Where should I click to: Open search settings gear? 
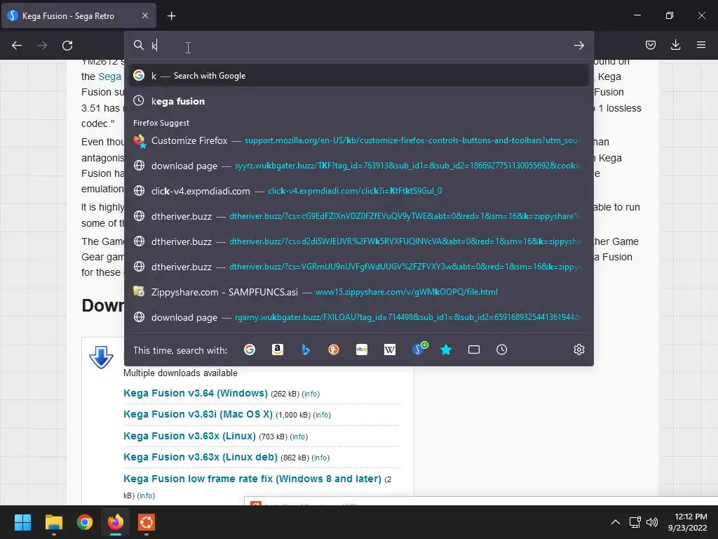coord(578,350)
